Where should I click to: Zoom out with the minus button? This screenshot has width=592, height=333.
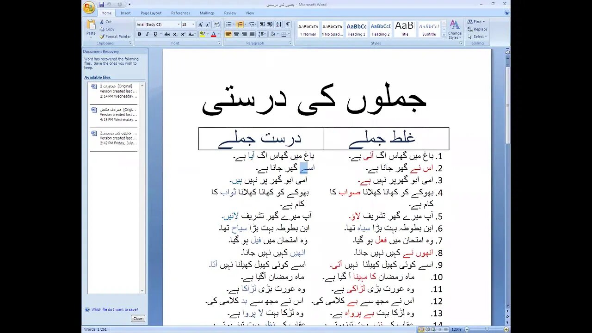pos(467,329)
